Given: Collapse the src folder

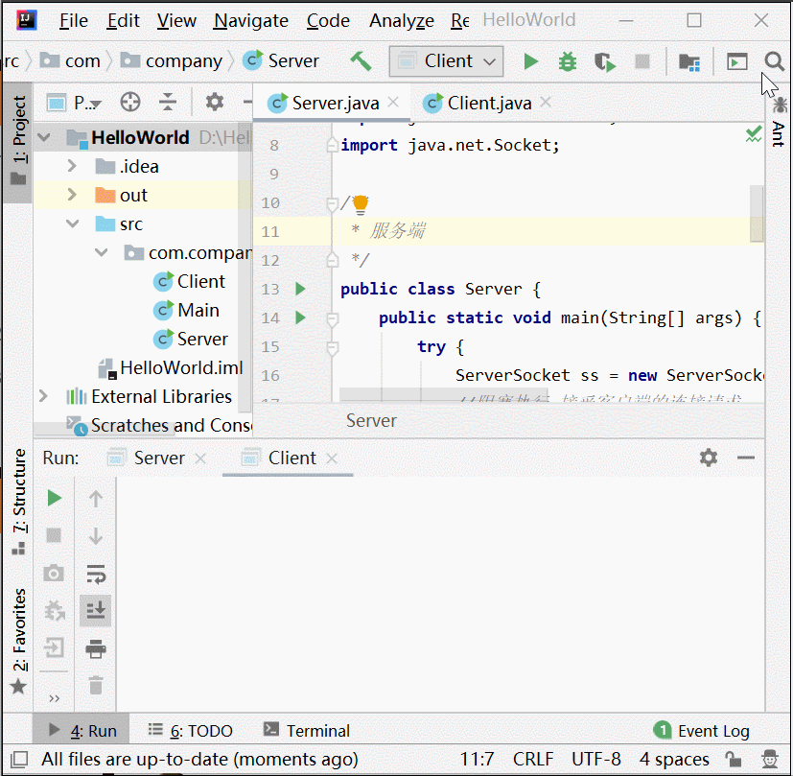Looking at the screenshot, I should pos(73,223).
